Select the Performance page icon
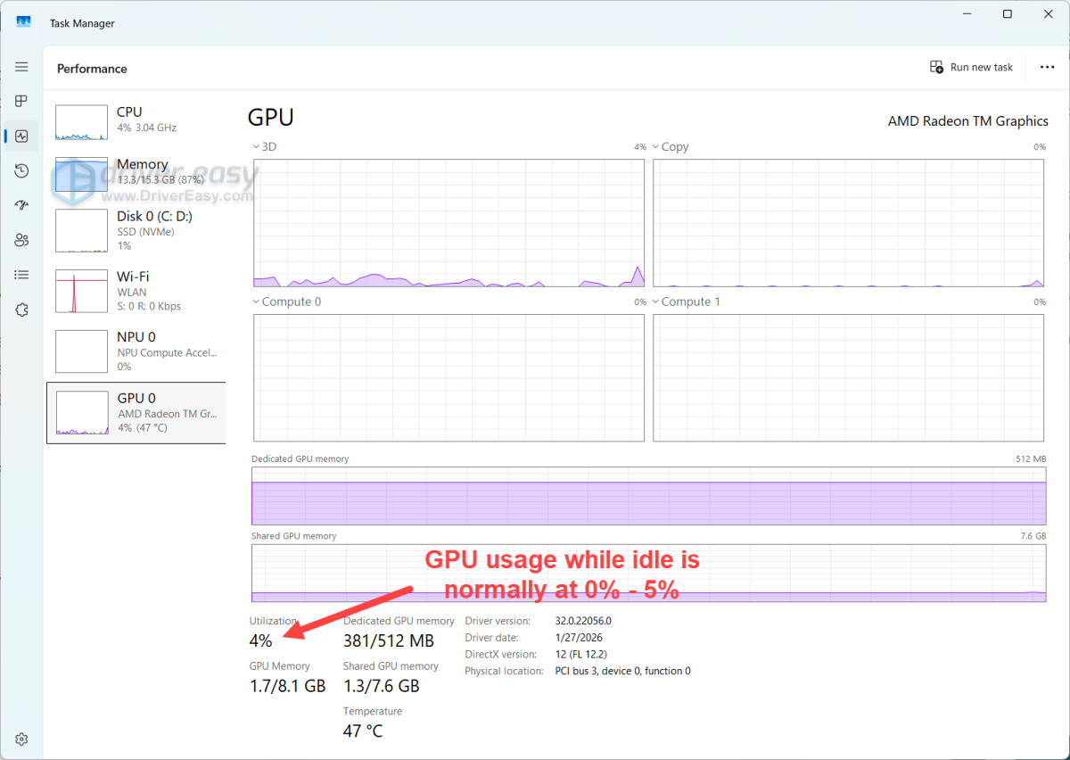Screen dimensions: 1070x760 click(21, 136)
